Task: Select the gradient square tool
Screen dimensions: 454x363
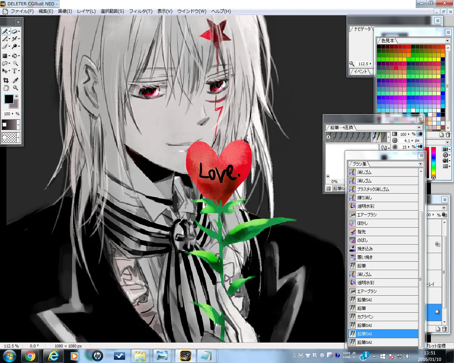Action: click(x=5, y=56)
